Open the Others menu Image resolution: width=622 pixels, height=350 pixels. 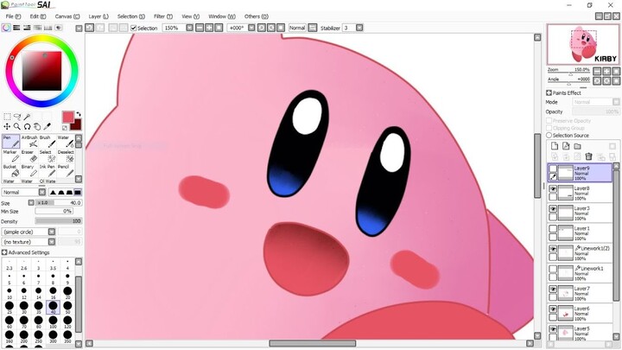(x=257, y=16)
